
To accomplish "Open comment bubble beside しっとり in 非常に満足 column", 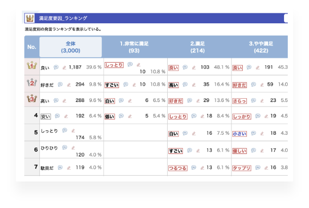I will (130, 64).
